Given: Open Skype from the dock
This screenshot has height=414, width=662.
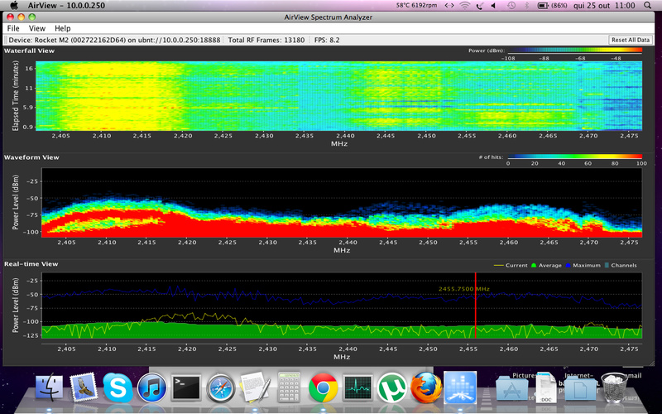Looking at the screenshot, I should coord(118,388).
